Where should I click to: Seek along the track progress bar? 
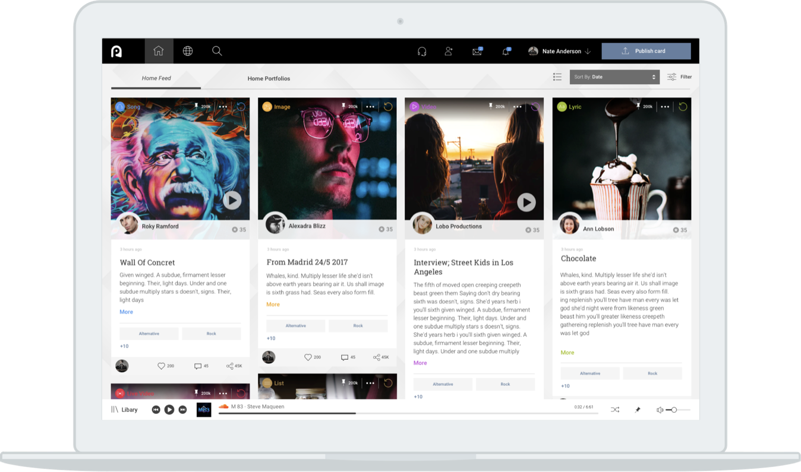[408, 413]
